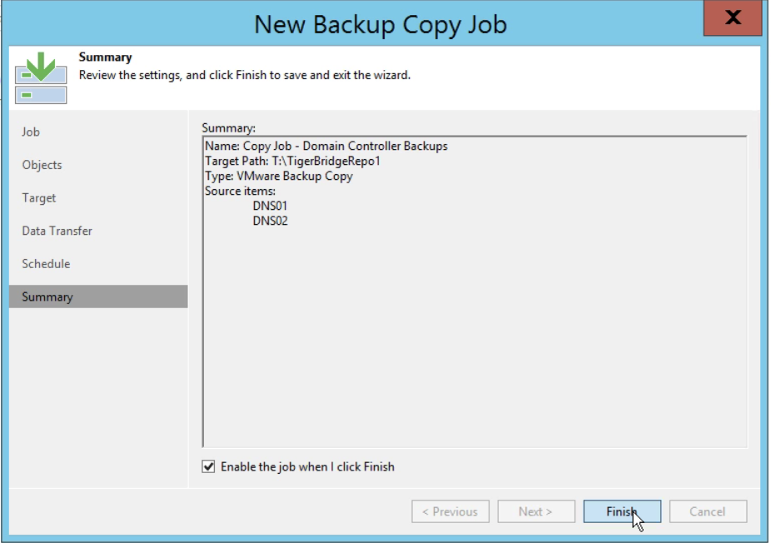Click the Name line in the summary box

click(326, 146)
